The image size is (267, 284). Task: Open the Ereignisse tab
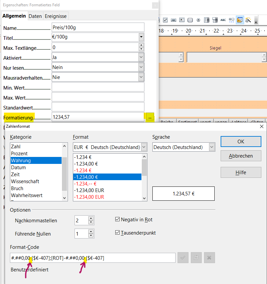click(56, 16)
